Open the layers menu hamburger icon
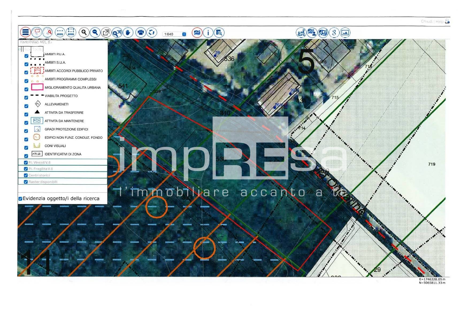Screen dimensions: 469x331 (25, 33)
